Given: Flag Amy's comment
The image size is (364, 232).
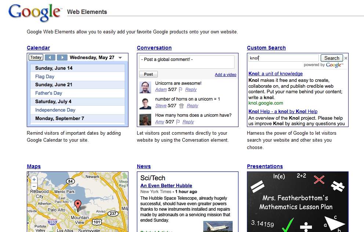Looking at the screenshot, I should tap(178, 122).
